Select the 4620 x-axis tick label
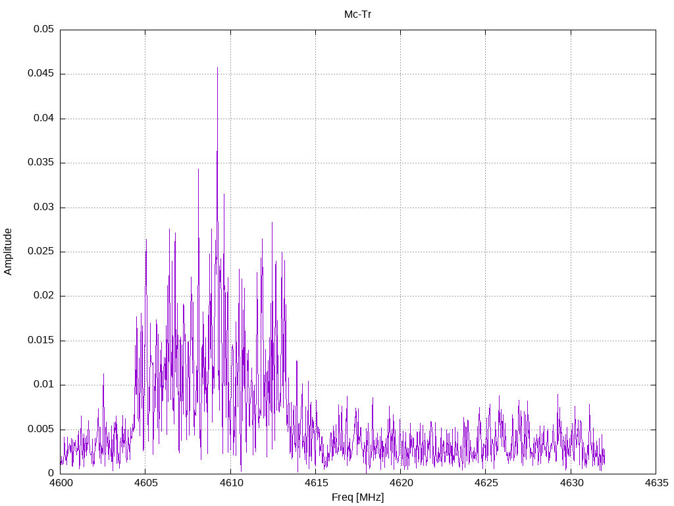This screenshot has width=674, height=506. click(400, 483)
